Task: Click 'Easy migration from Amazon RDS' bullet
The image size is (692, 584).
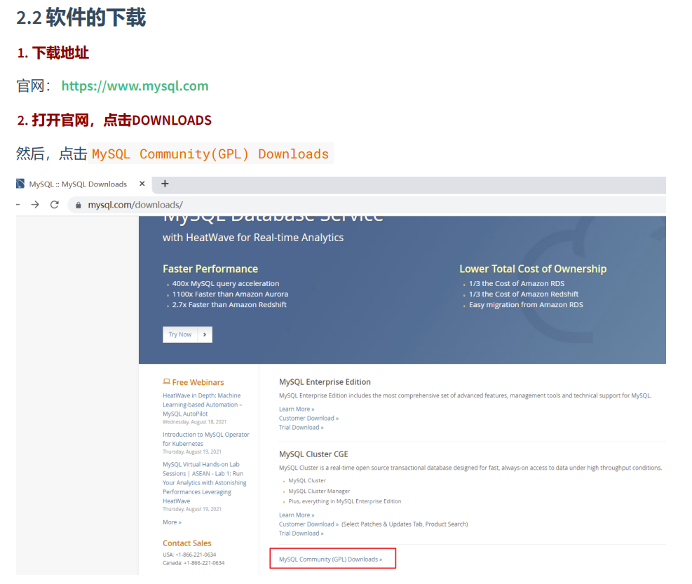Action: point(526,304)
